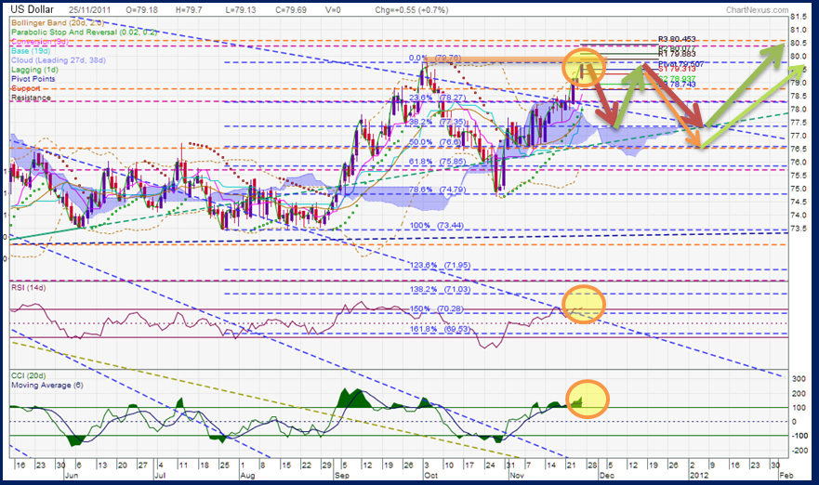This screenshot has height=485, width=819.
Task: Click the 138.2% (71.03) Fibonacci label
Action: (440, 289)
